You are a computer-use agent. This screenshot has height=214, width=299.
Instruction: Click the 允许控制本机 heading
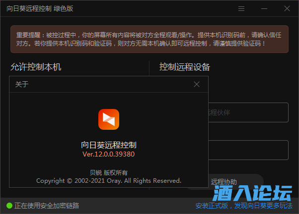coord(36,67)
